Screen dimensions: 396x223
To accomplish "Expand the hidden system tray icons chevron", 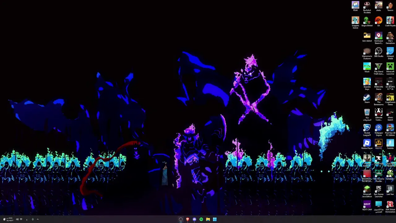I will click(x=38, y=219).
